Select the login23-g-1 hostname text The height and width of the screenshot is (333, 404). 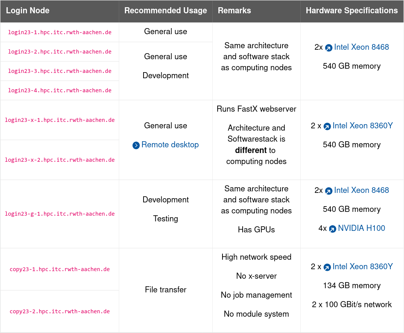coord(60,214)
